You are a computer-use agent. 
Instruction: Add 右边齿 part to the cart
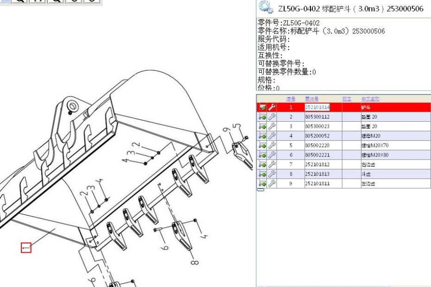(x=262, y=164)
